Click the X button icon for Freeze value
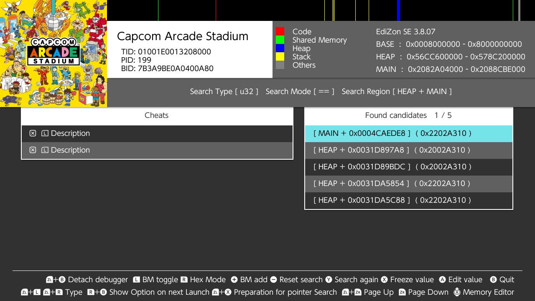535x301 pixels. coord(384,280)
